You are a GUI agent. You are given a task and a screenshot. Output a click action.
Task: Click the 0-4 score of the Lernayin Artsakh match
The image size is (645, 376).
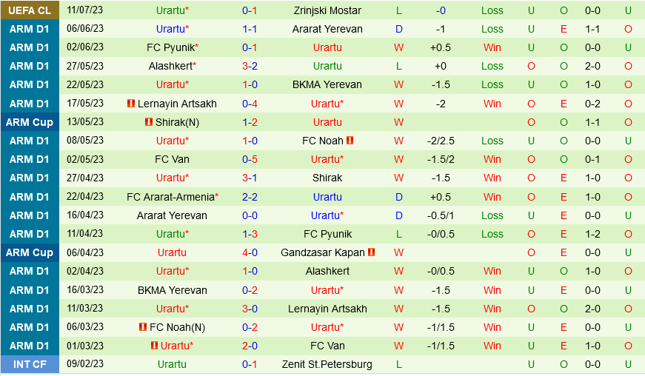click(250, 104)
